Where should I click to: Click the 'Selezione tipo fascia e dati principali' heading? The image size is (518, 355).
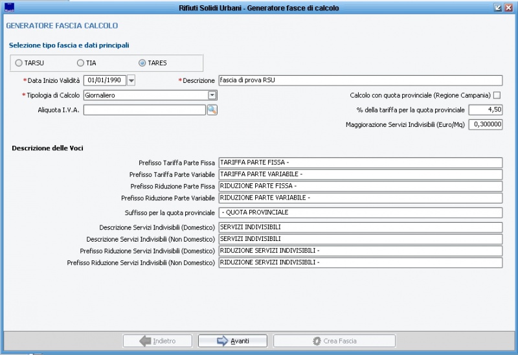(69, 45)
